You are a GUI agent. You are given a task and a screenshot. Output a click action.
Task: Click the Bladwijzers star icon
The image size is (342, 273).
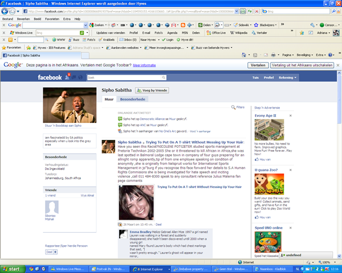[256, 25]
